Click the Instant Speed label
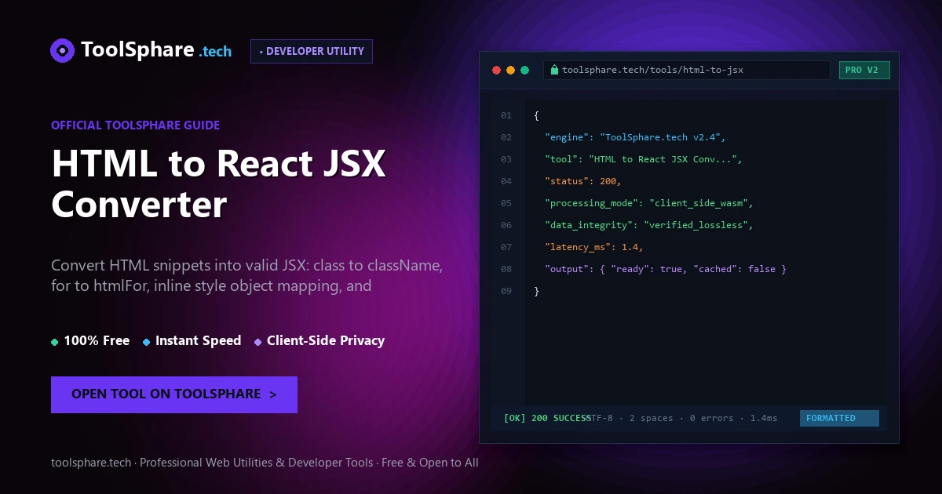Screen dimensions: 942x494 (x=198, y=341)
